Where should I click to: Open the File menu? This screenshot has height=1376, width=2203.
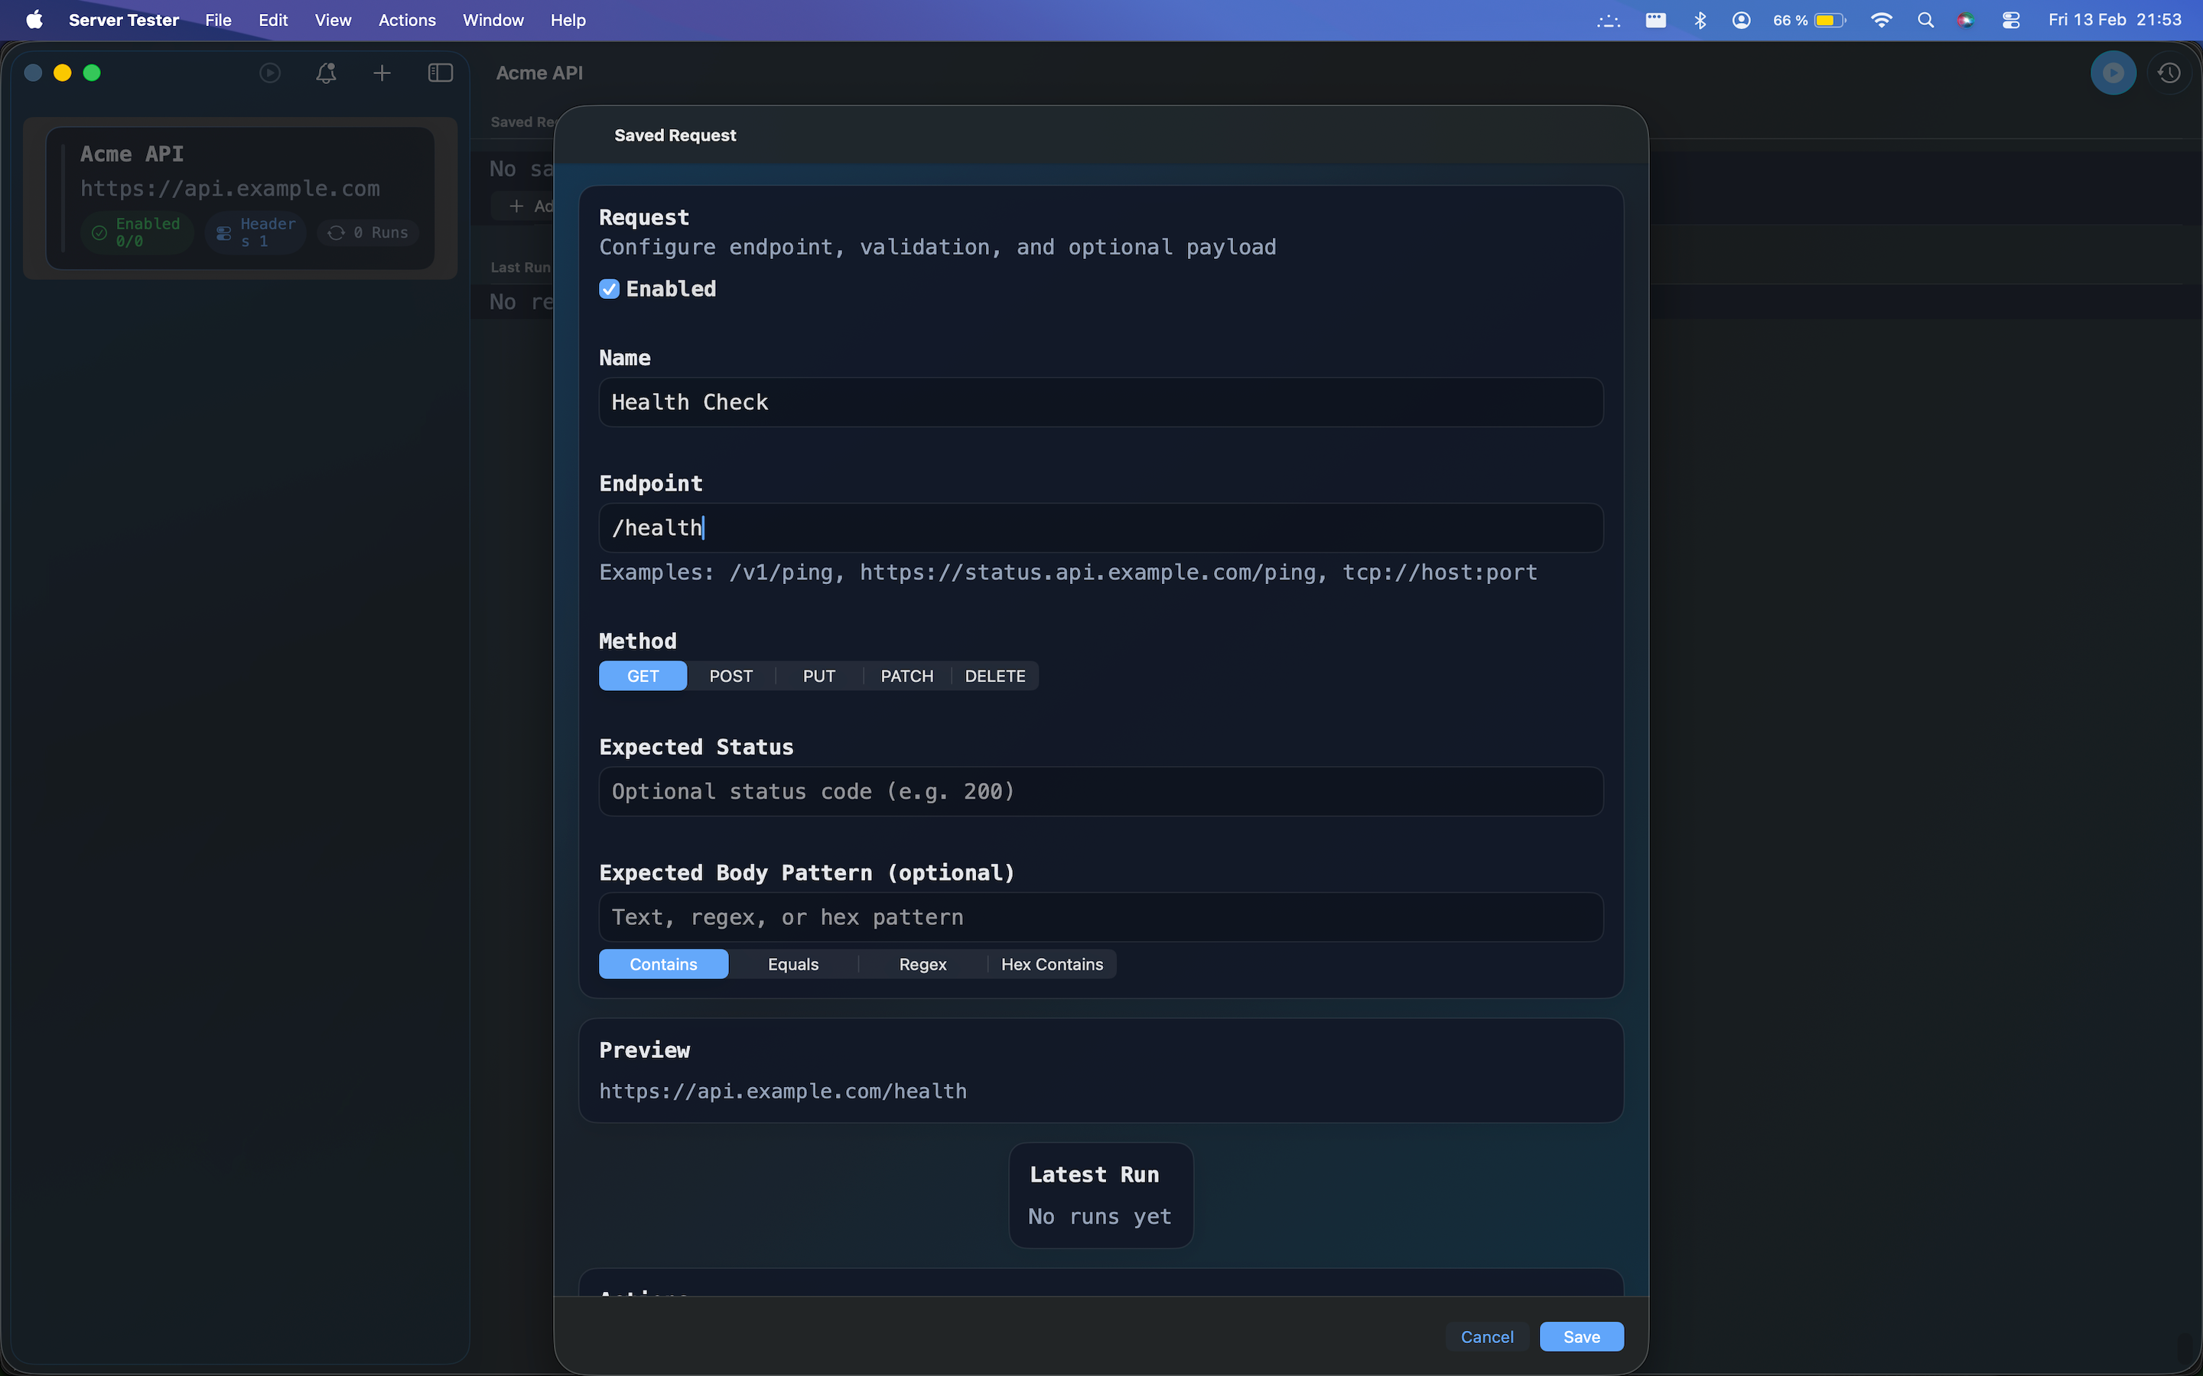[217, 20]
